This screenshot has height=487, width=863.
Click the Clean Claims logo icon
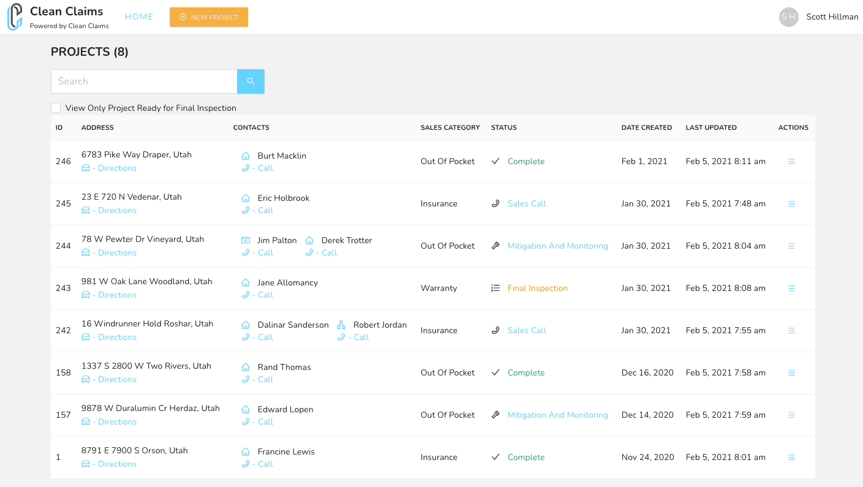15,17
